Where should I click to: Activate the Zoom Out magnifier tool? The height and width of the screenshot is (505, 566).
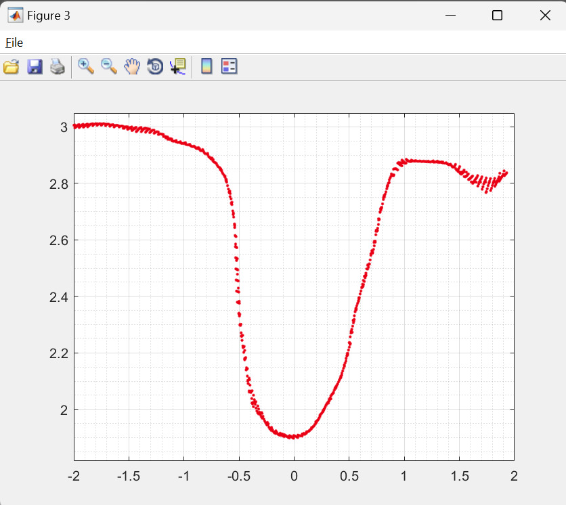click(x=109, y=66)
